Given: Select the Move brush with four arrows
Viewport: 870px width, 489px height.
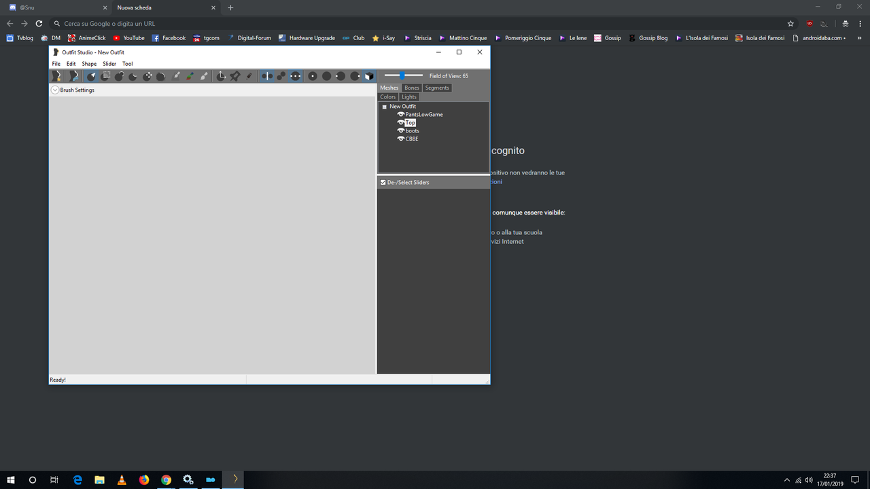Looking at the screenshot, I should pyautogui.click(x=147, y=76).
